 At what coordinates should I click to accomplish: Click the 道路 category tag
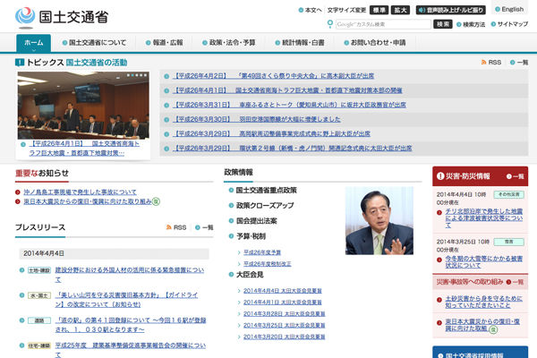[39, 320]
